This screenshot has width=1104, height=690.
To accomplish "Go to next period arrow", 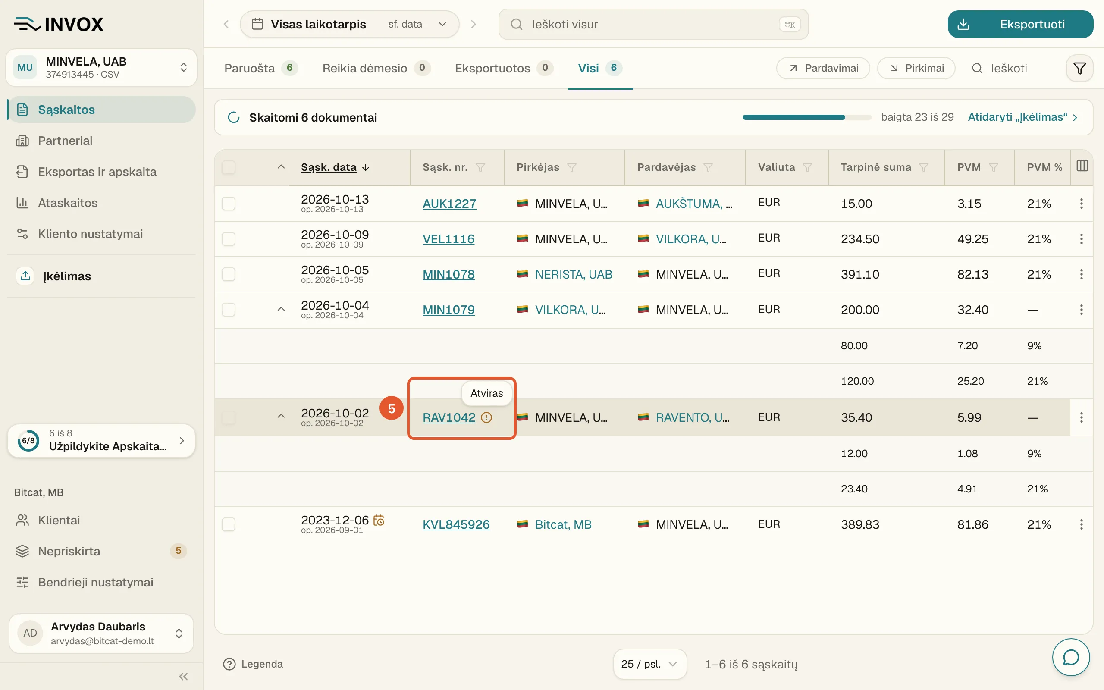I will coord(473,24).
